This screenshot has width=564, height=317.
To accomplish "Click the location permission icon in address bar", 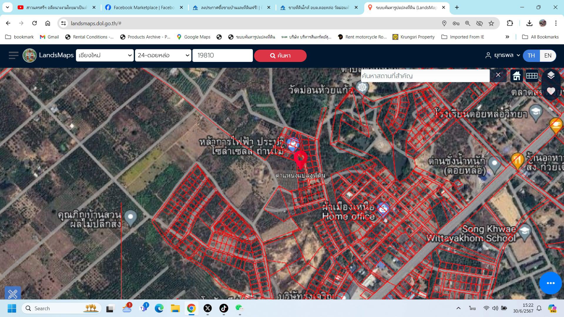I will pyautogui.click(x=444, y=23).
